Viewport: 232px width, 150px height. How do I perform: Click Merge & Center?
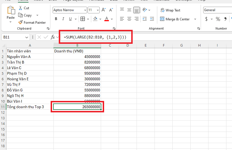(x=175, y=19)
